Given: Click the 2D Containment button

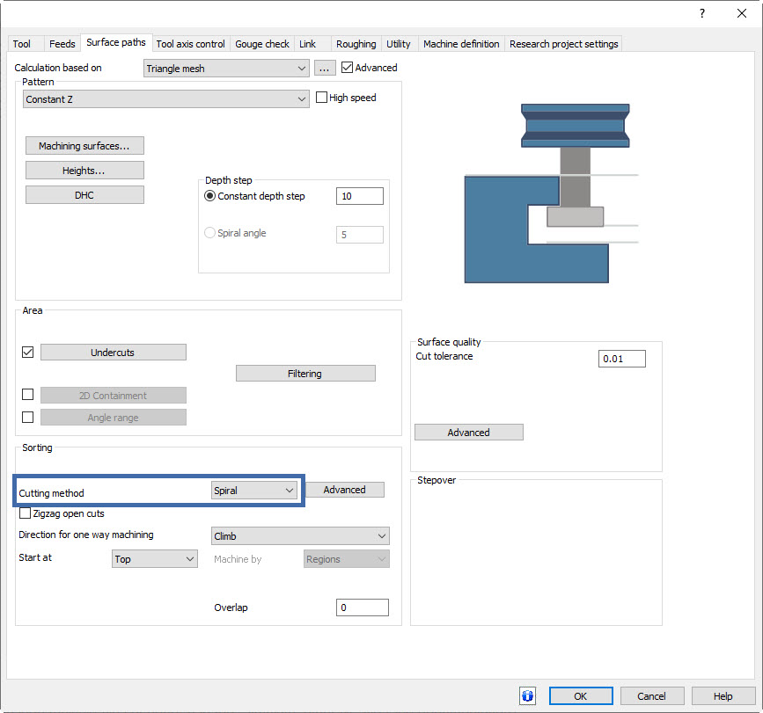Looking at the screenshot, I should [114, 395].
